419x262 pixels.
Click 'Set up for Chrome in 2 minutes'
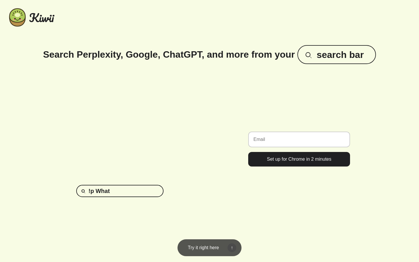click(299, 159)
